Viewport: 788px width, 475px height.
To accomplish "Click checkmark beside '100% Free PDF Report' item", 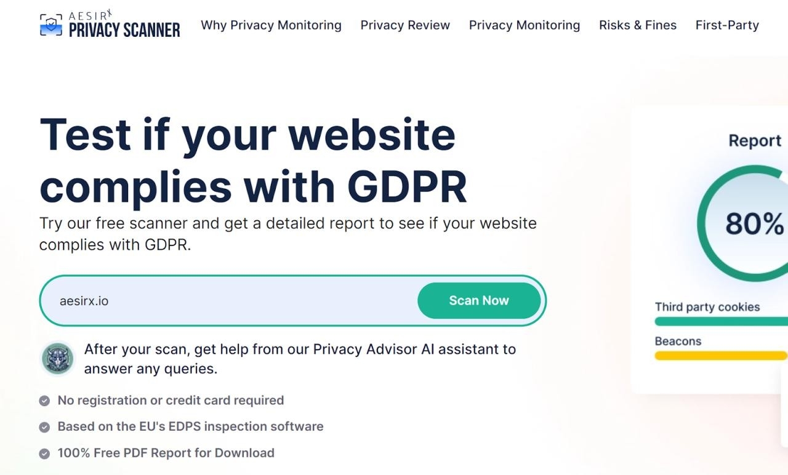I will [43, 453].
